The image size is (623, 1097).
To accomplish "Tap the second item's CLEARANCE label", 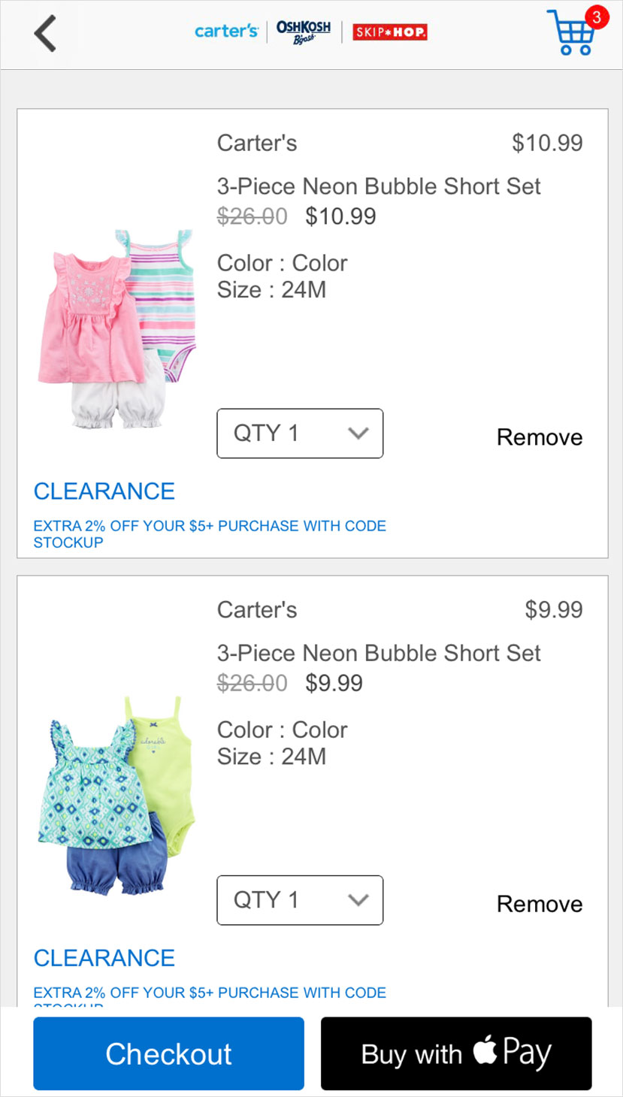I will 104,958.
